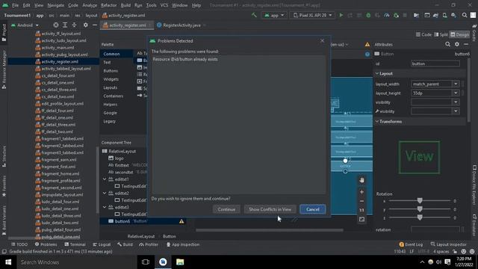Click the zoom in plus icon
This screenshot has height=269, width=478.
coord(361,192)
